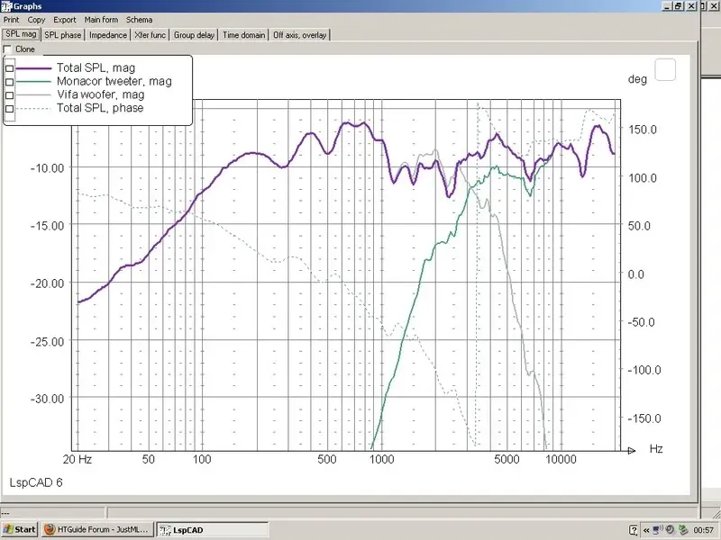Image resolution: width=721 pixels, height=540 pixels.
Task: Open the Schema menu
Action: 140,20
